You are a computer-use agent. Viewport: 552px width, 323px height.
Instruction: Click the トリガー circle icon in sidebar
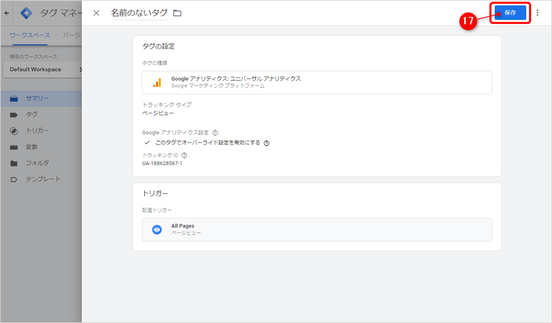[x=14, y=131]
